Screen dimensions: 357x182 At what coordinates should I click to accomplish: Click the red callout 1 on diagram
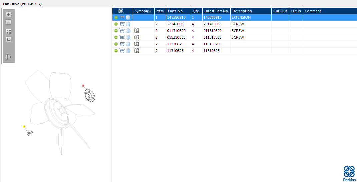(83, 86)
